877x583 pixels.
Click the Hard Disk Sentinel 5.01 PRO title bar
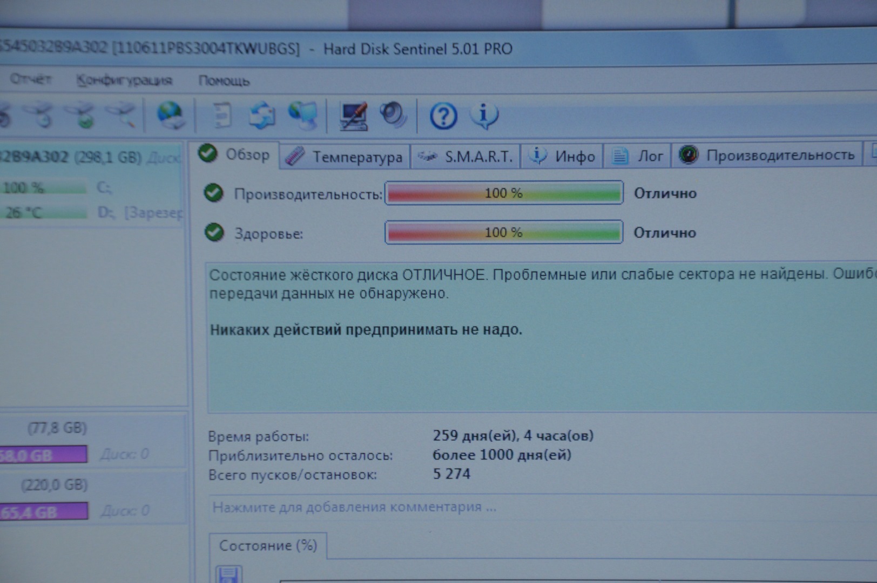tap(418, 49)
